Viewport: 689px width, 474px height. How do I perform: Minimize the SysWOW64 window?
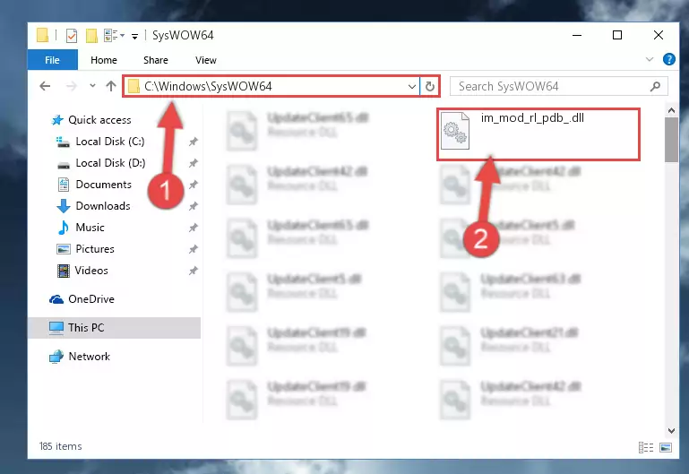point(577,35)
